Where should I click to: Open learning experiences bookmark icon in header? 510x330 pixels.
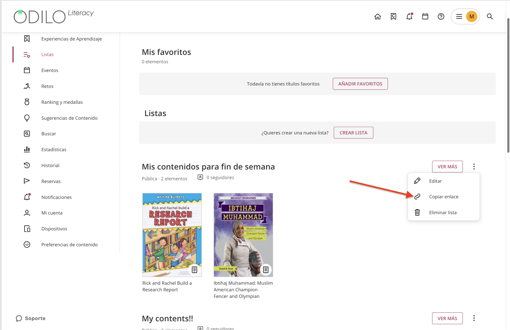pyautogui.click(x=394, y=16)
